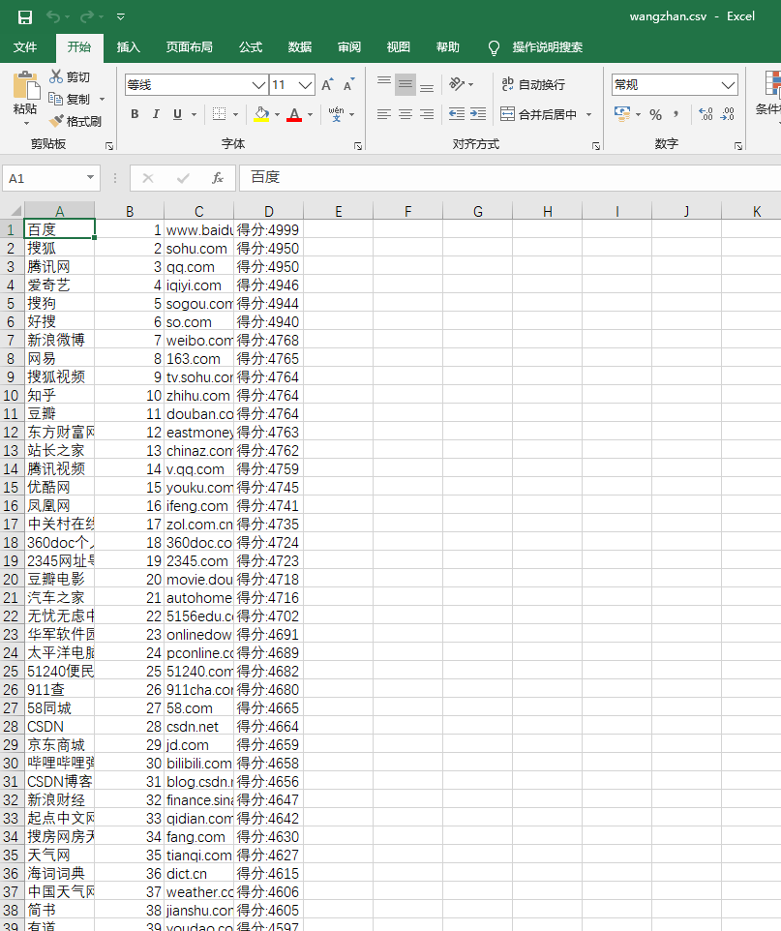Activate the 格式刷 format painter
Screen dimensions: 781x931
(x=75, y=121)
